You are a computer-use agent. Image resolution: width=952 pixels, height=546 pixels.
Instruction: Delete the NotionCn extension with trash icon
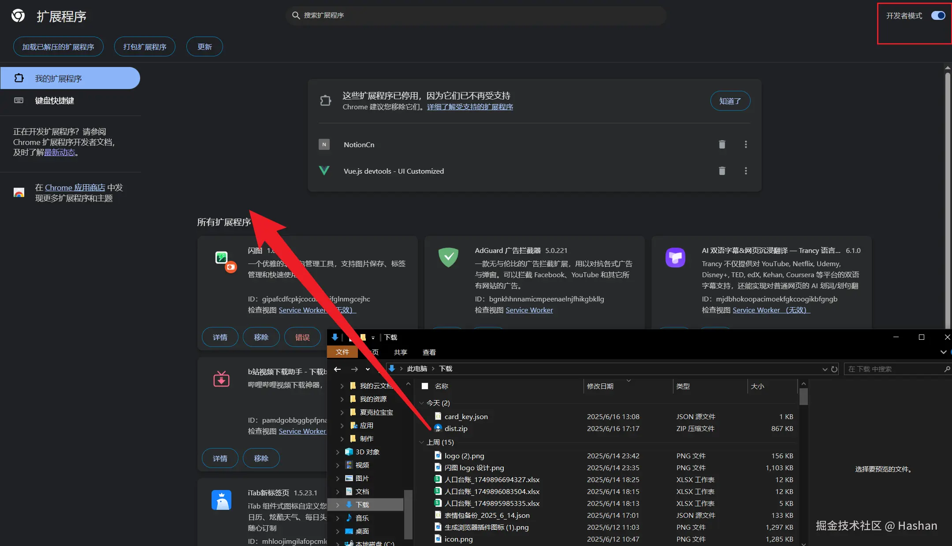tap(722, 145)
